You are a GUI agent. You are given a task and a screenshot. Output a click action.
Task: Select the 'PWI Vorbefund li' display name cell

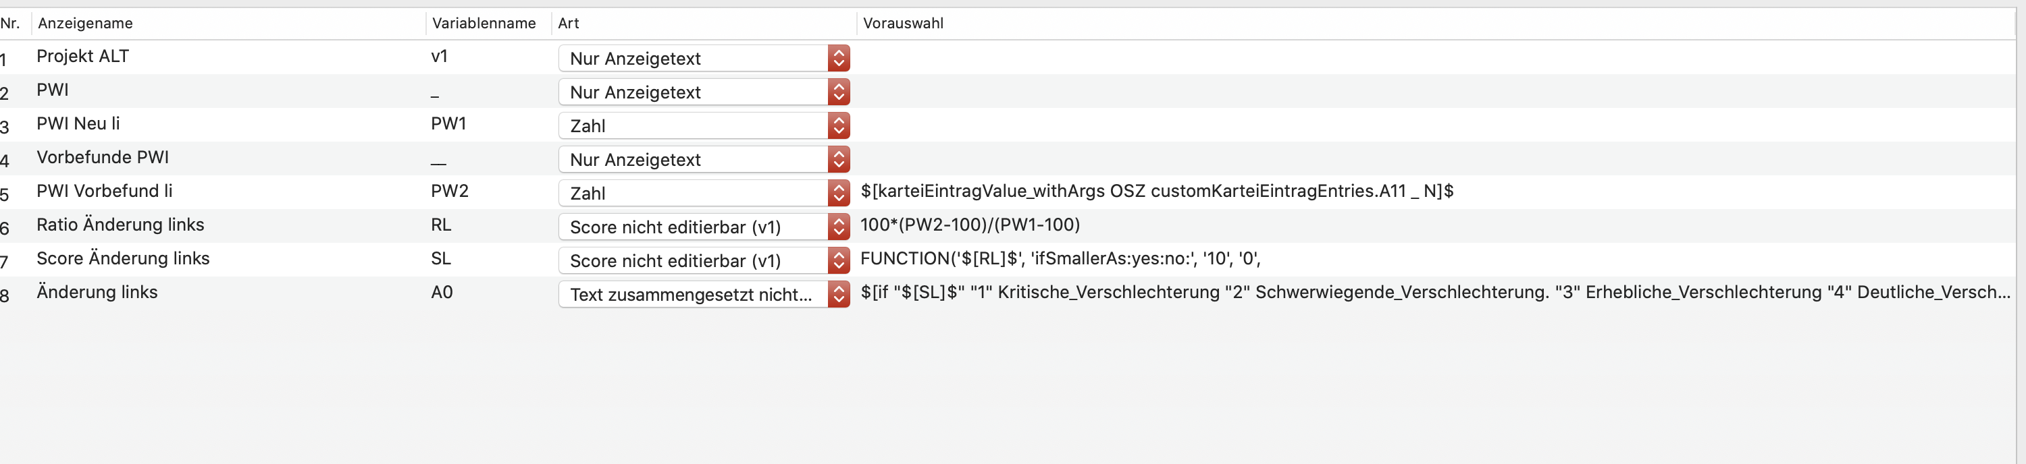pyautogui.click(x=104, y=192)
